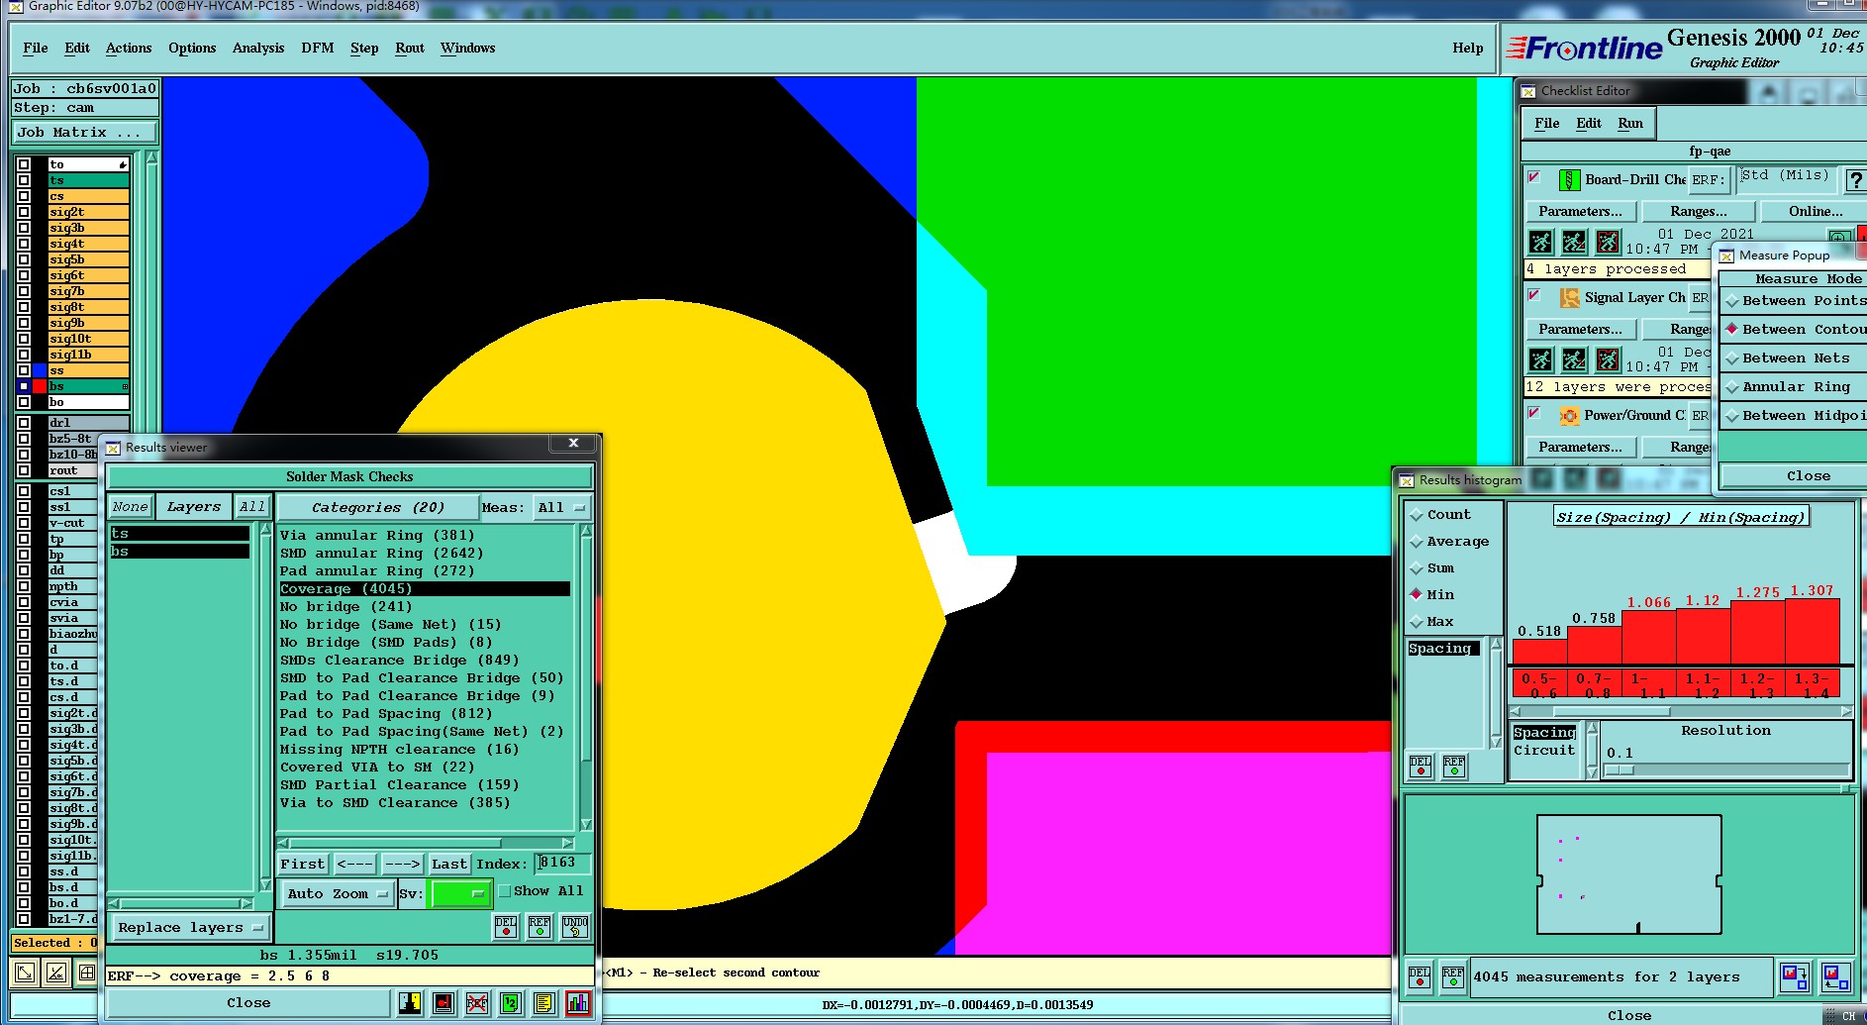Screen dimensions: 1867x1025
Task: Click red running-man icon under Signal Layer Check
Action: tap(1608, 359)
